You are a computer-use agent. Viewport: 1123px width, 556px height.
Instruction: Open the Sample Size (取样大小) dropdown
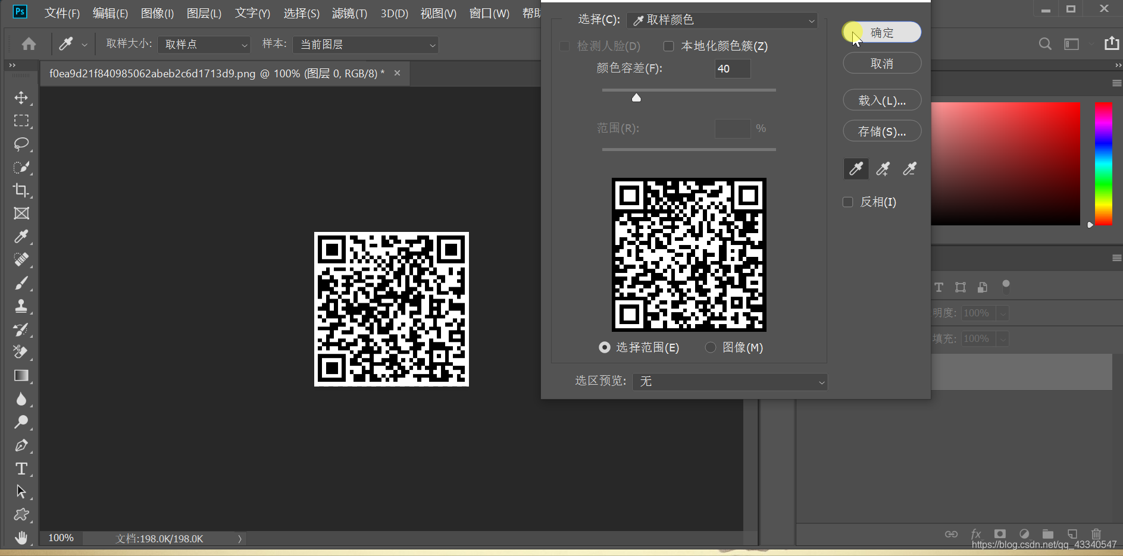coord(204,45)
